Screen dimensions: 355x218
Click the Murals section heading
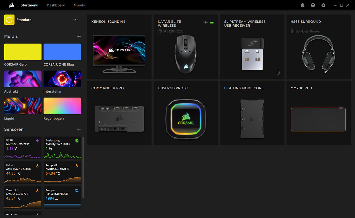tap(11, 36)
